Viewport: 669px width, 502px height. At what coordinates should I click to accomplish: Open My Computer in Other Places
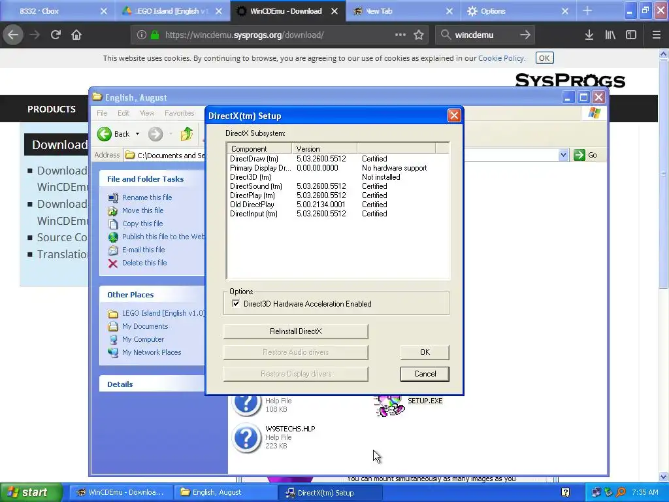[x=143, y=339]
